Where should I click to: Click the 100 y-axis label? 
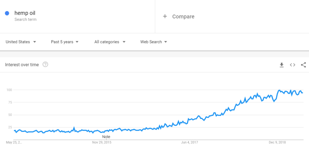click(9, 90)
